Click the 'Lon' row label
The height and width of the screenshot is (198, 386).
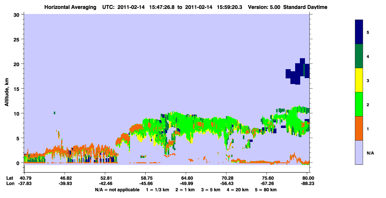(10, 183)
